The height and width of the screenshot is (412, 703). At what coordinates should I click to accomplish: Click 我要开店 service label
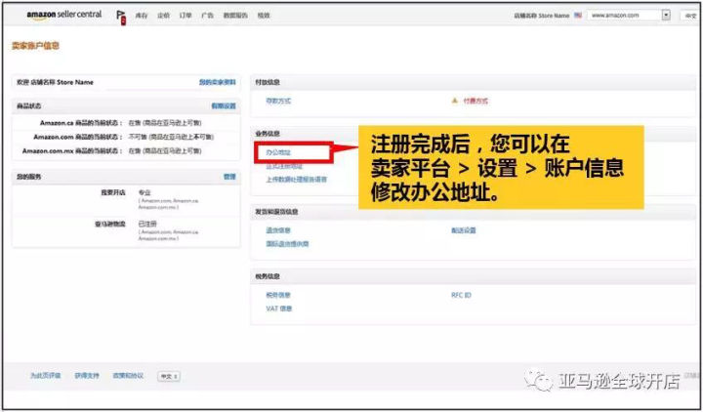113,192
